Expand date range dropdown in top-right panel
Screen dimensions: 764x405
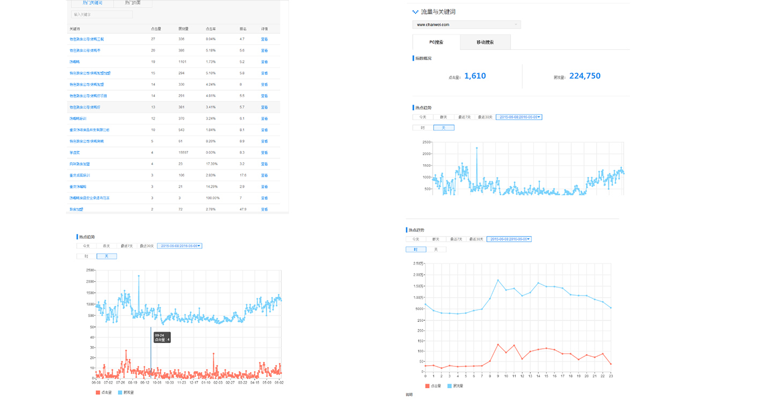pos(519,117)
